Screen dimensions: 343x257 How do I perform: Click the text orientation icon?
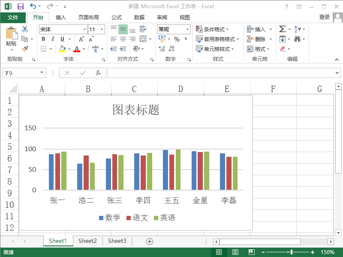tap(136, 48)
